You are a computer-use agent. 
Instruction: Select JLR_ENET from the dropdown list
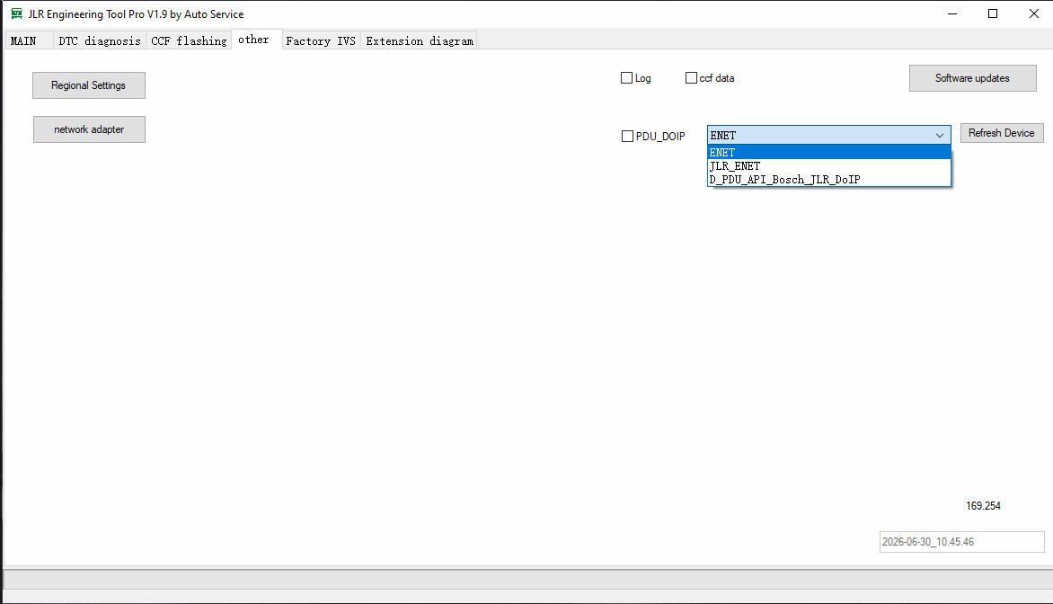829,166
